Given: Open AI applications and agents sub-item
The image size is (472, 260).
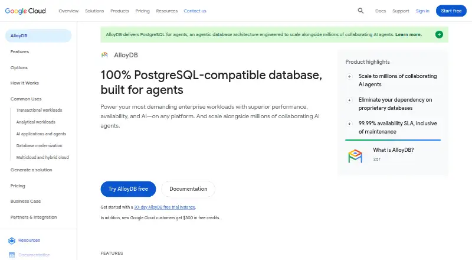Looking at the screenshot, I should point(41,134).
